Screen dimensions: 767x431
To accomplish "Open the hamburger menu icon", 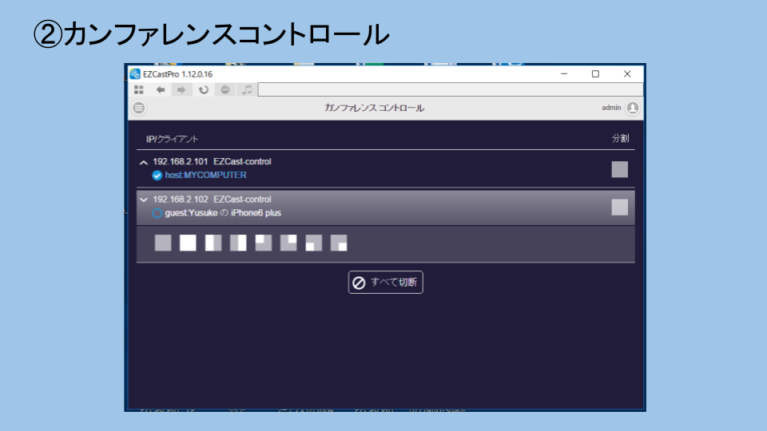I will pos(139,108).
